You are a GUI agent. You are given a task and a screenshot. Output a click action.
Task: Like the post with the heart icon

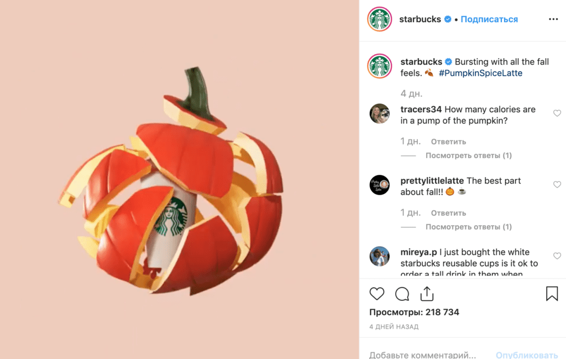coord(377,294)
